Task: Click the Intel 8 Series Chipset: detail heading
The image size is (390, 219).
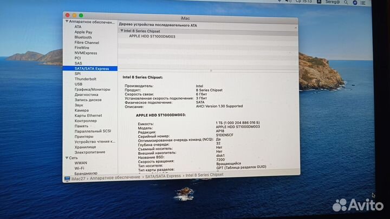Action: click(142, 77)
